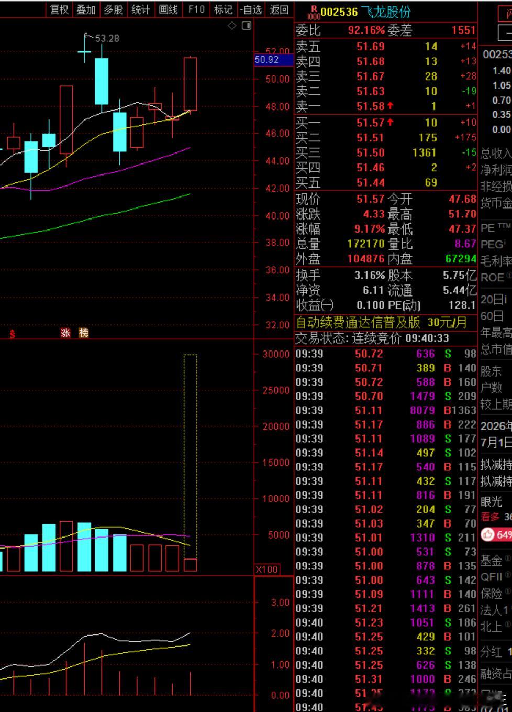Select the trade tick at 51.21 with 1413 volume
Viewport: 512px width, 712px height.
pyautogui.click(x=386, y=608)
